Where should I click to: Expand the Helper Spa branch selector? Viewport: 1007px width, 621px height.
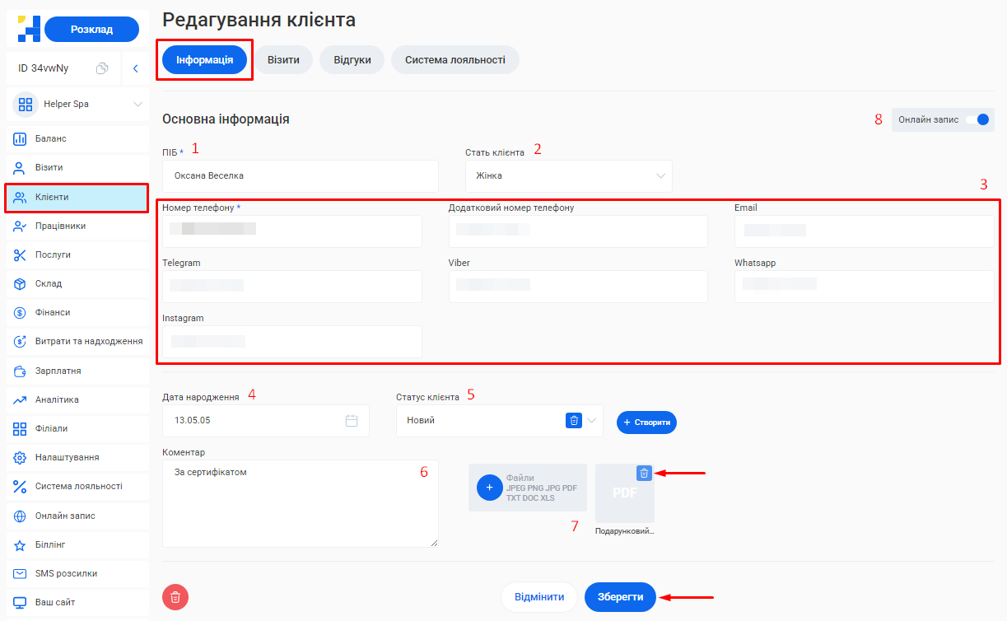138,105
